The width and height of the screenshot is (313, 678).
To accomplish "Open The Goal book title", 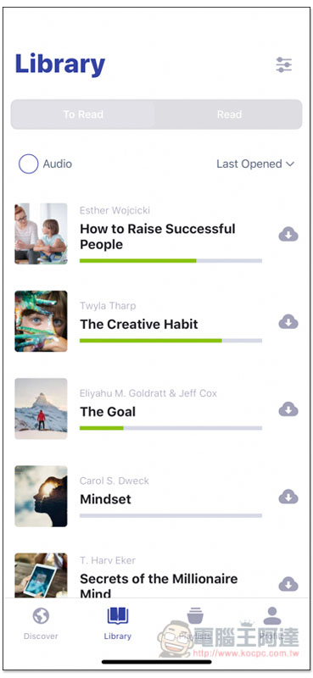I will pyautogui.click(x=108, y=412).
